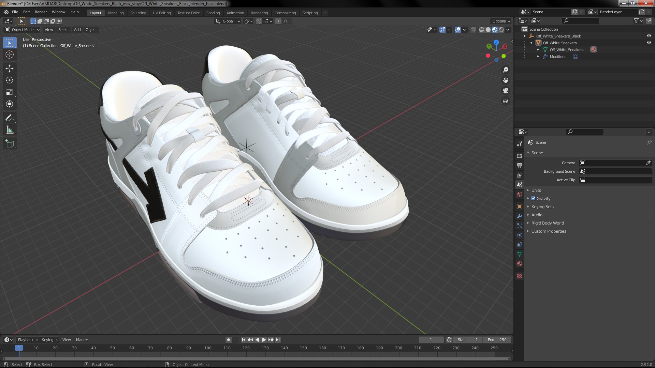Toggle viewport gizmos display

[x=442, y=30]
